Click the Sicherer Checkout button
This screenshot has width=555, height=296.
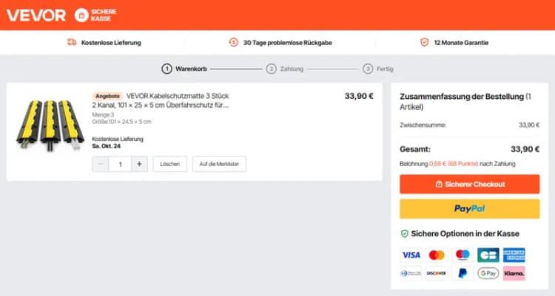tap(470, 184)
